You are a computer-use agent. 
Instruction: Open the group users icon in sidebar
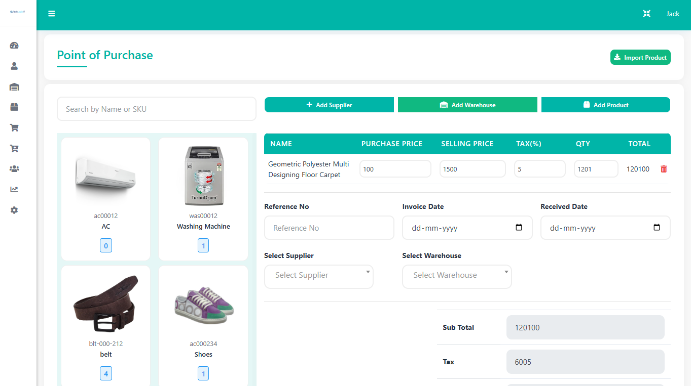(14, 169)
